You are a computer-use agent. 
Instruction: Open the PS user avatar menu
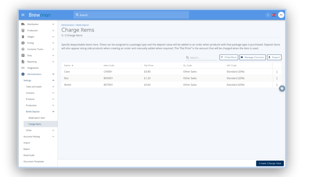coord(281,15)
